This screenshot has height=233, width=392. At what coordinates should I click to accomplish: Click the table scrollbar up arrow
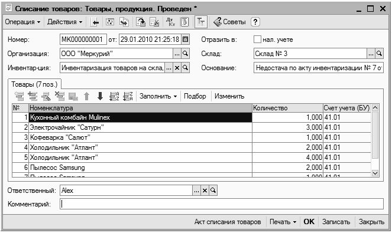pyautogui.click(x=375, y=108)
